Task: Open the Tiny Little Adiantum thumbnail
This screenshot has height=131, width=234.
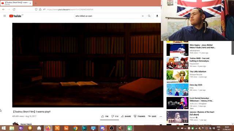Action: coord(177,76)
